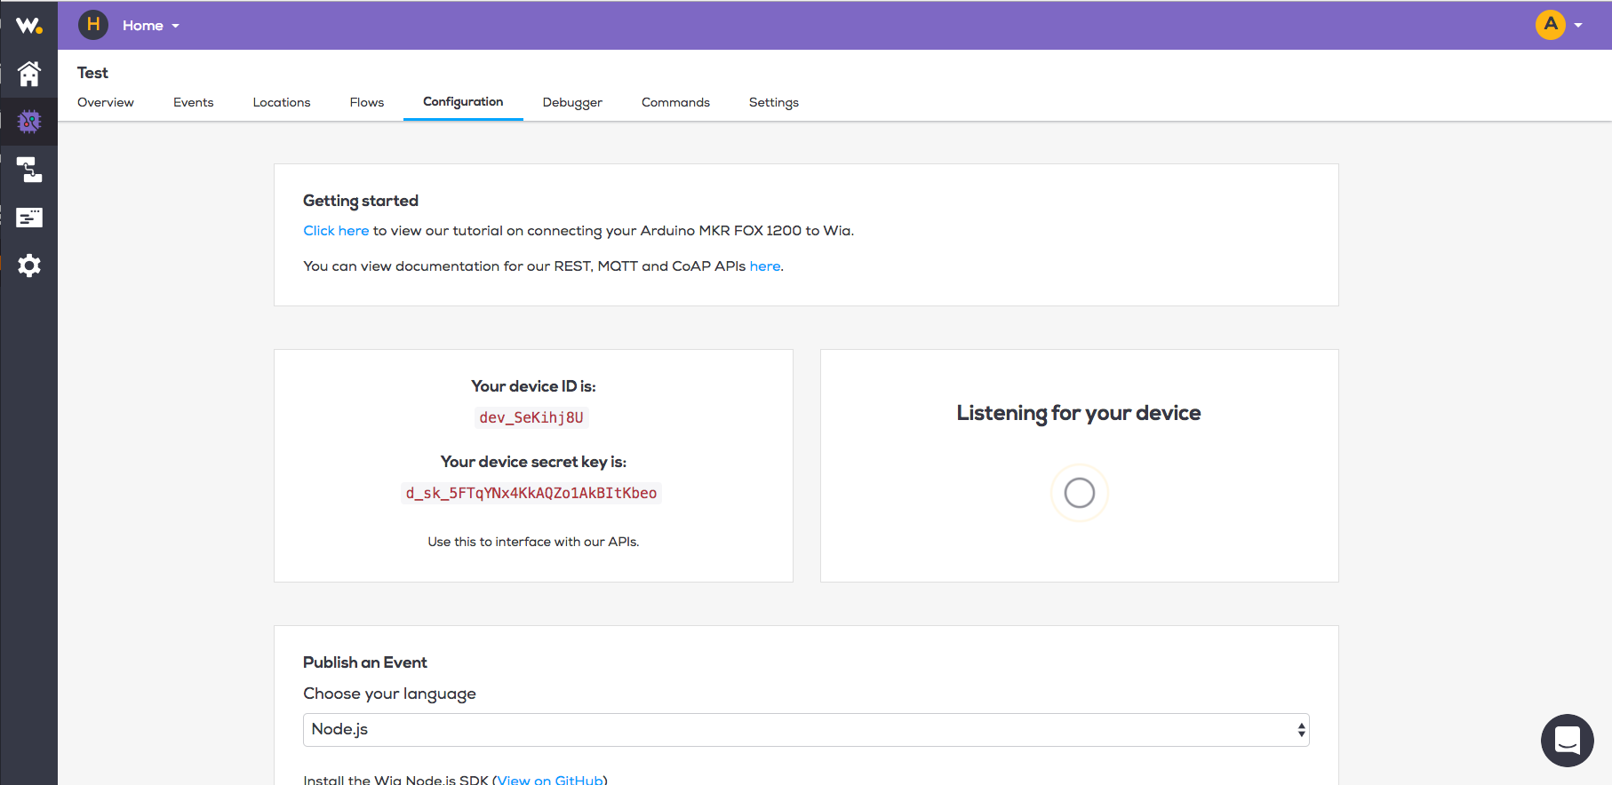Switch to the Events tab

[194, 102]
